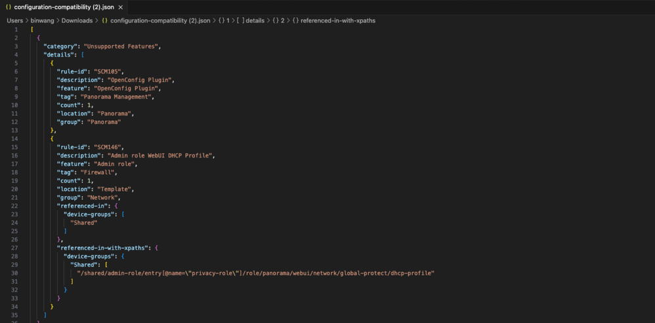Click line number 27 in gutter
This screenshot has width=655, height=323.
(x=15, y=248)
